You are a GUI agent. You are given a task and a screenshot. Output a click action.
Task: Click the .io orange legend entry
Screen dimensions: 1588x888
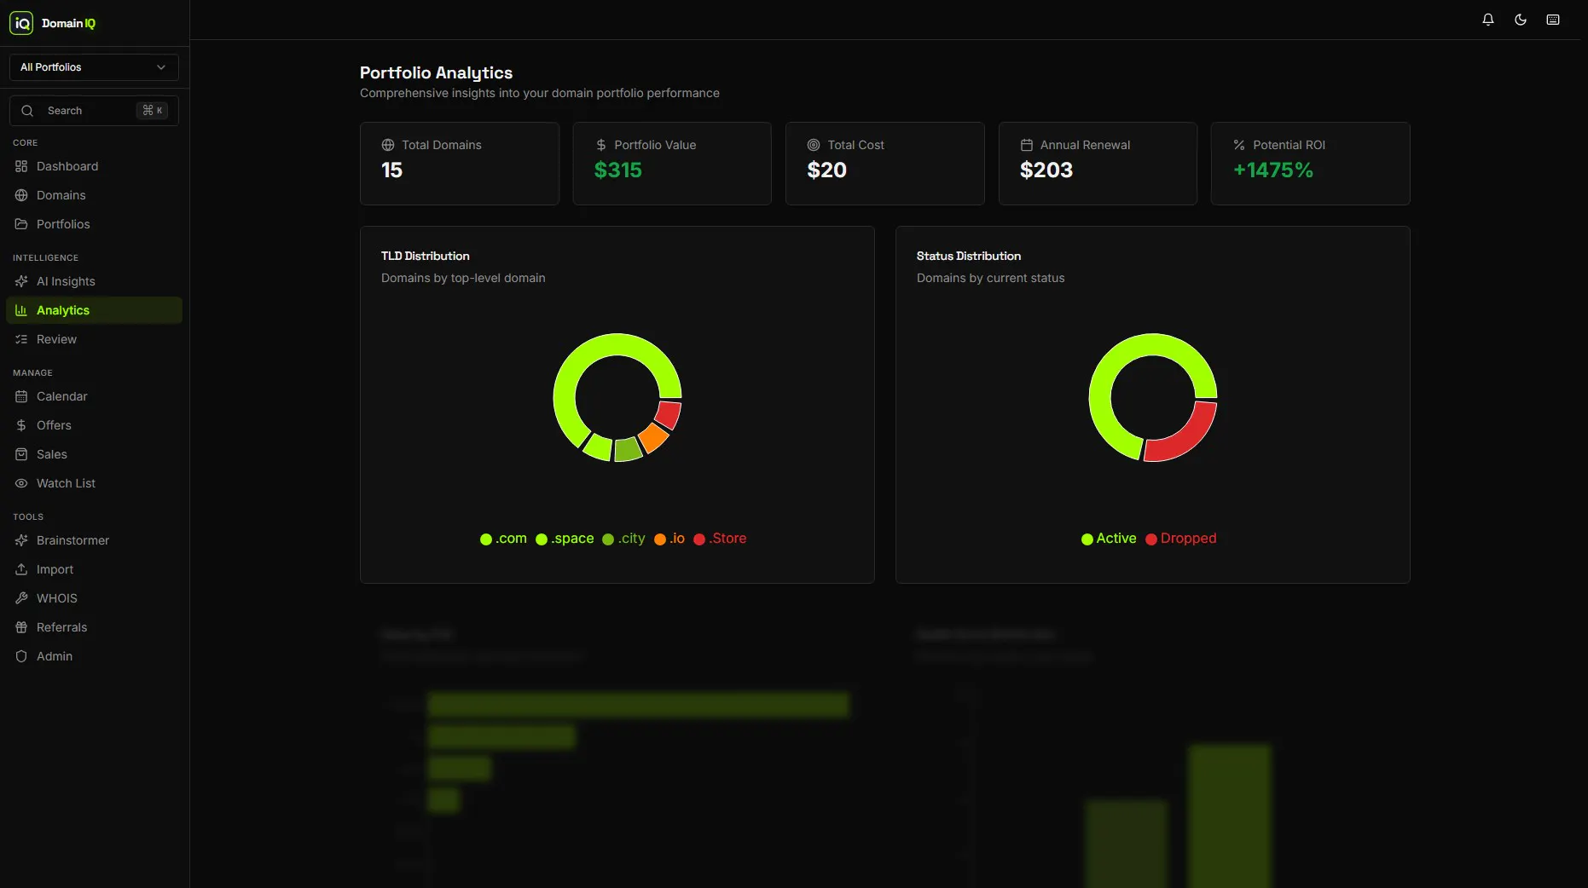click(x=669, y=539)
